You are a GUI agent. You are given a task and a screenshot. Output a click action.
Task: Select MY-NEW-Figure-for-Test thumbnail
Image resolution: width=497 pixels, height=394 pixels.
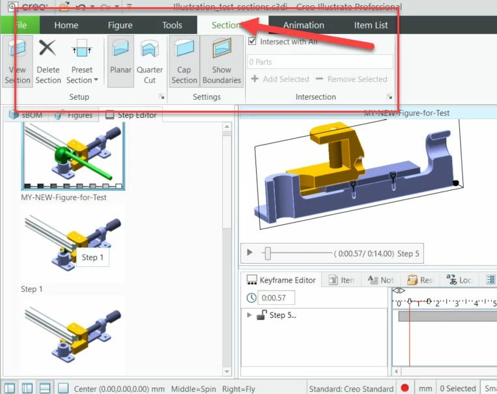click(x=73, y=156)
